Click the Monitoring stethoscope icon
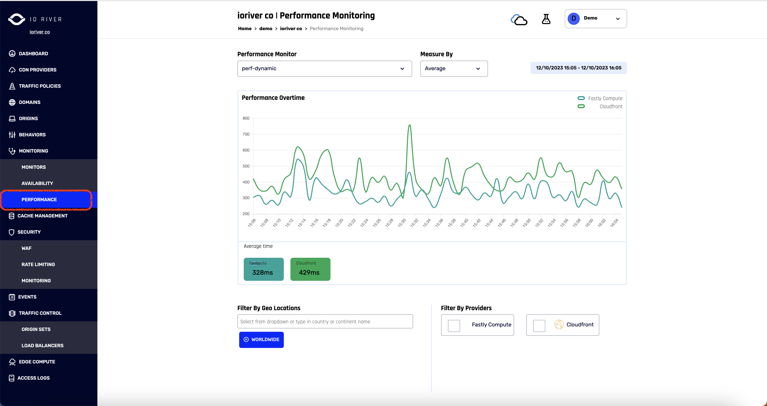Viewport: 767px width, 406px height. (x=12, y=151)
